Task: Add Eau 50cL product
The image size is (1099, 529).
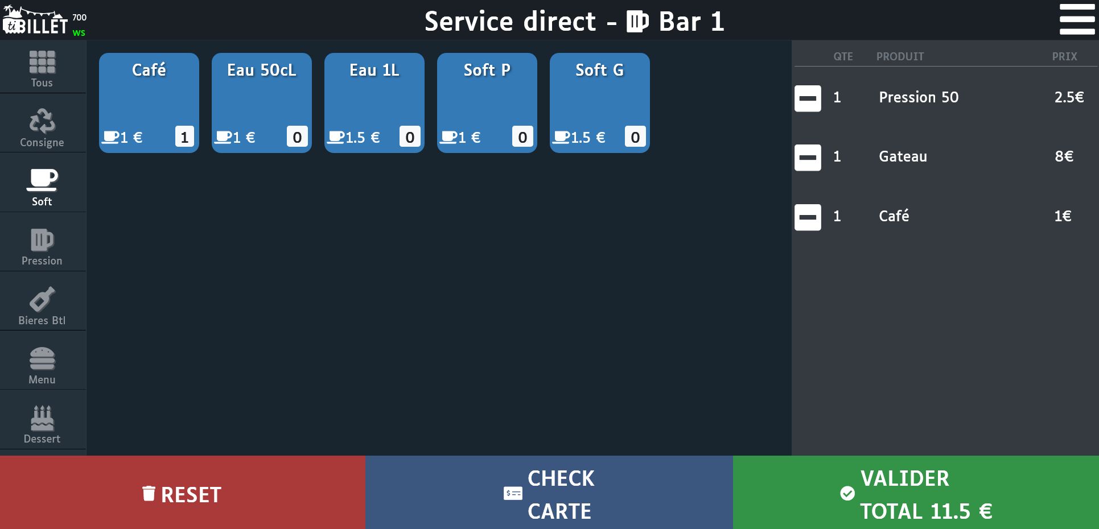Action: [x=261, y=102]
